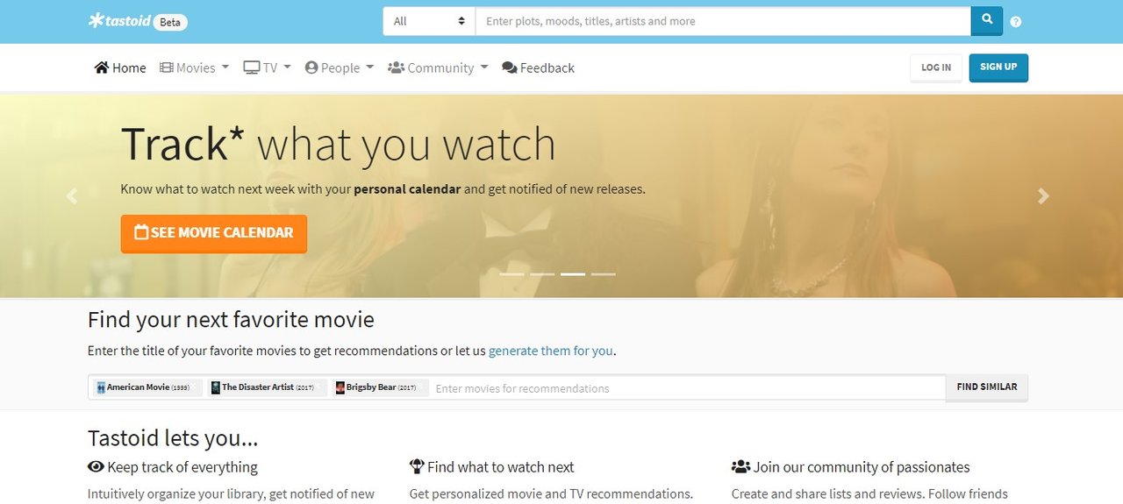The height and width of the screenshot is (504, 1123).
Task: Show the previous carousel slide
Action: [x=72, y=196]
